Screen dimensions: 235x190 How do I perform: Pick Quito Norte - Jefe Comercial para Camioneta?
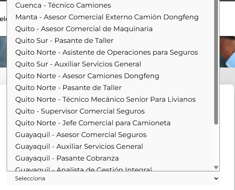93,123
